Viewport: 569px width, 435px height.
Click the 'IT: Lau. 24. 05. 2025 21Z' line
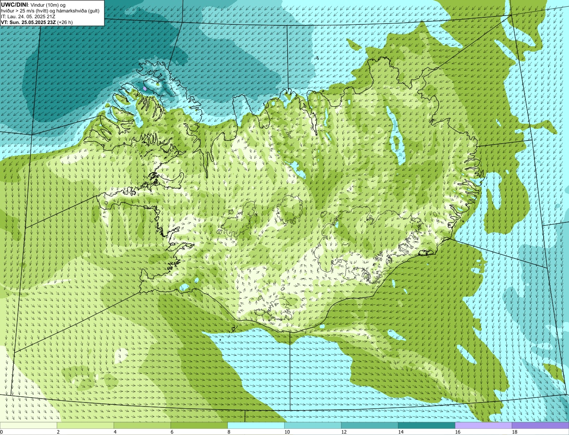coord(28,16)
